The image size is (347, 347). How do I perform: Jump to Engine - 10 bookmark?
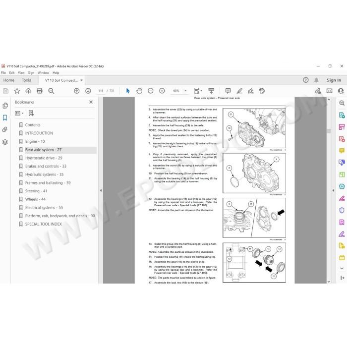click(x=35, y=141)
